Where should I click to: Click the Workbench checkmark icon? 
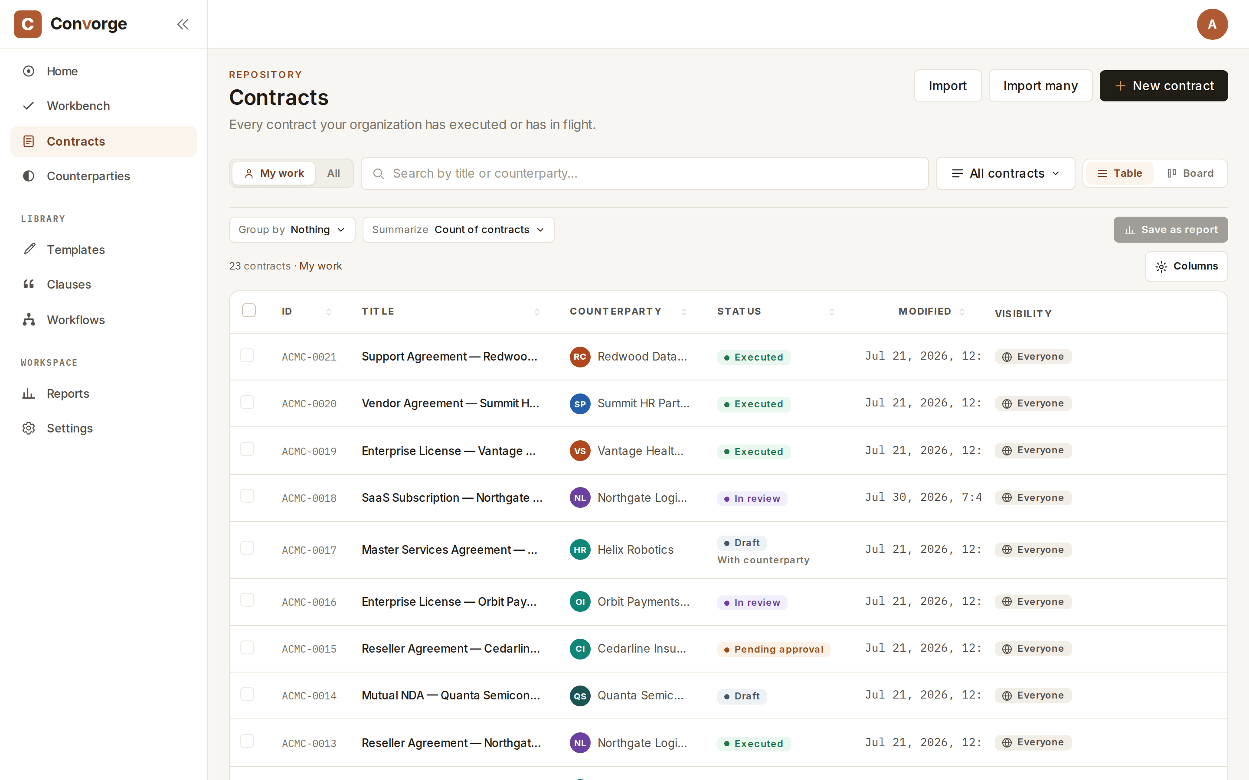pos(29,106)
